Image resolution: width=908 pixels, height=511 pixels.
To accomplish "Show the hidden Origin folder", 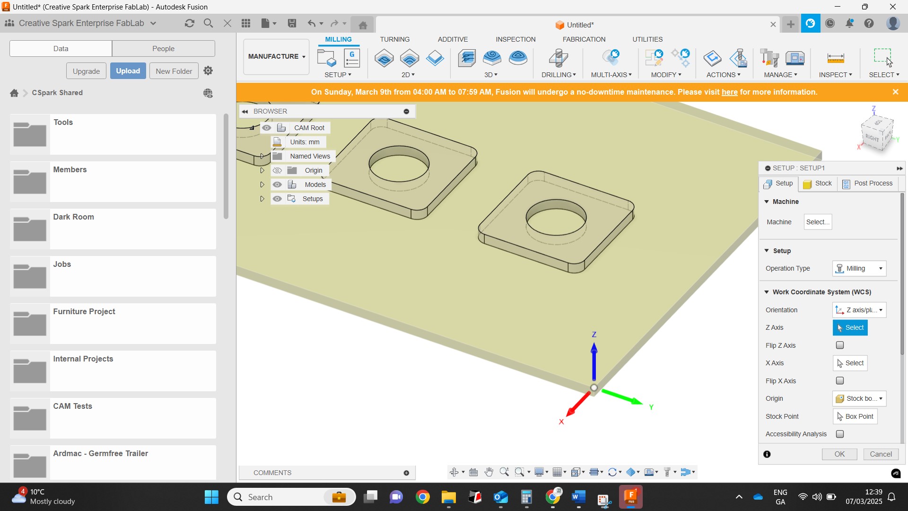I will click(278, 170).
